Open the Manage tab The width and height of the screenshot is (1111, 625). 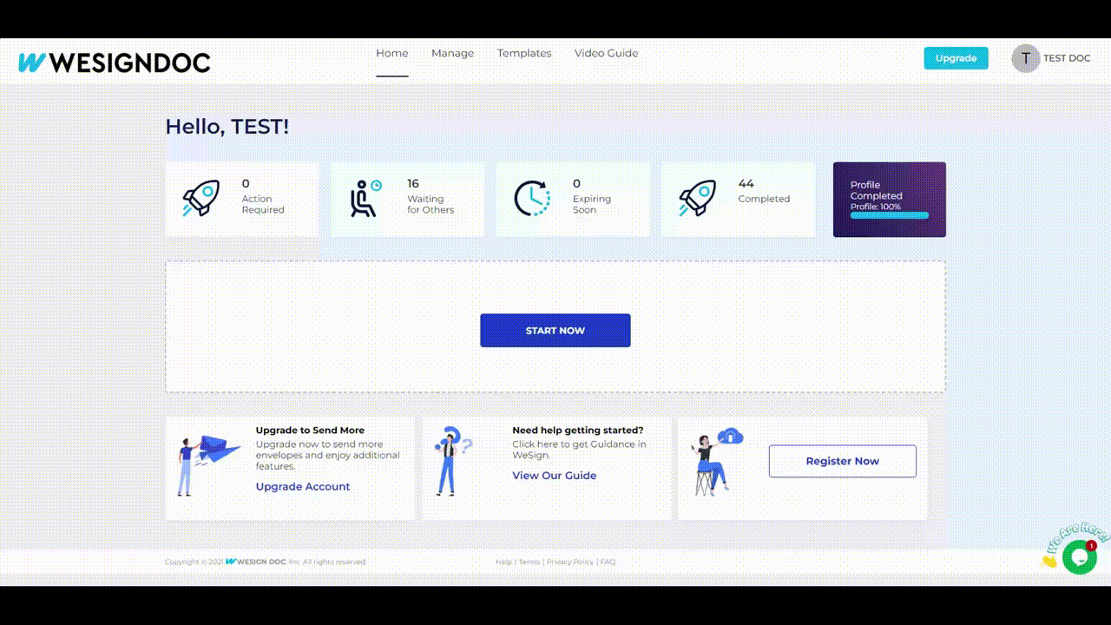coord(452,53)
